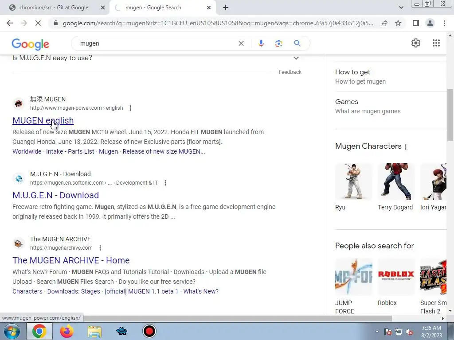Open the MUGEN english result
The width and height of the screenshot is (454, 340).
coord(43,120)
